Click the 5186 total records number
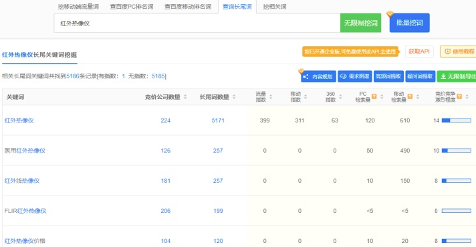 [x=73, y=76]
